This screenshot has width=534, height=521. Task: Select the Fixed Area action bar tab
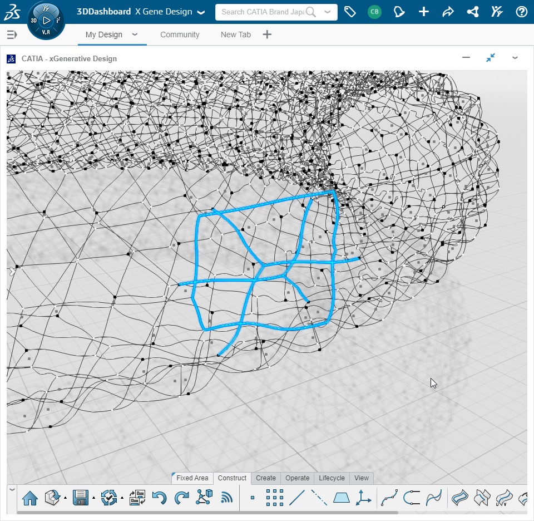coord(192,478)
